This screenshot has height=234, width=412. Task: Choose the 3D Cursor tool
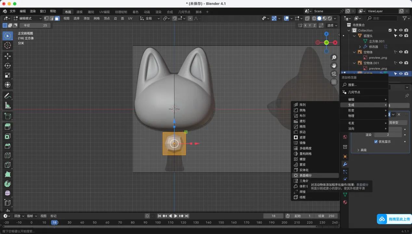click(x=7, y=45)
